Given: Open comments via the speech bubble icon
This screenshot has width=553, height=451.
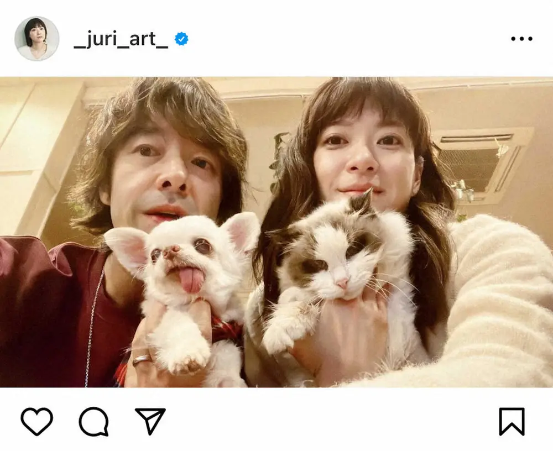Looking at the screenshot, I should click(x=93, y=421).
